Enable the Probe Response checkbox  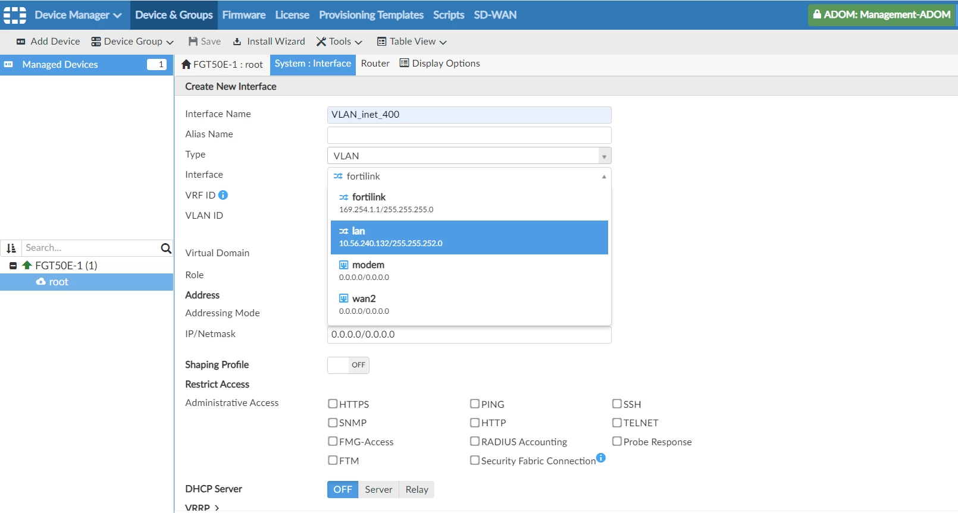coord(617,441)
